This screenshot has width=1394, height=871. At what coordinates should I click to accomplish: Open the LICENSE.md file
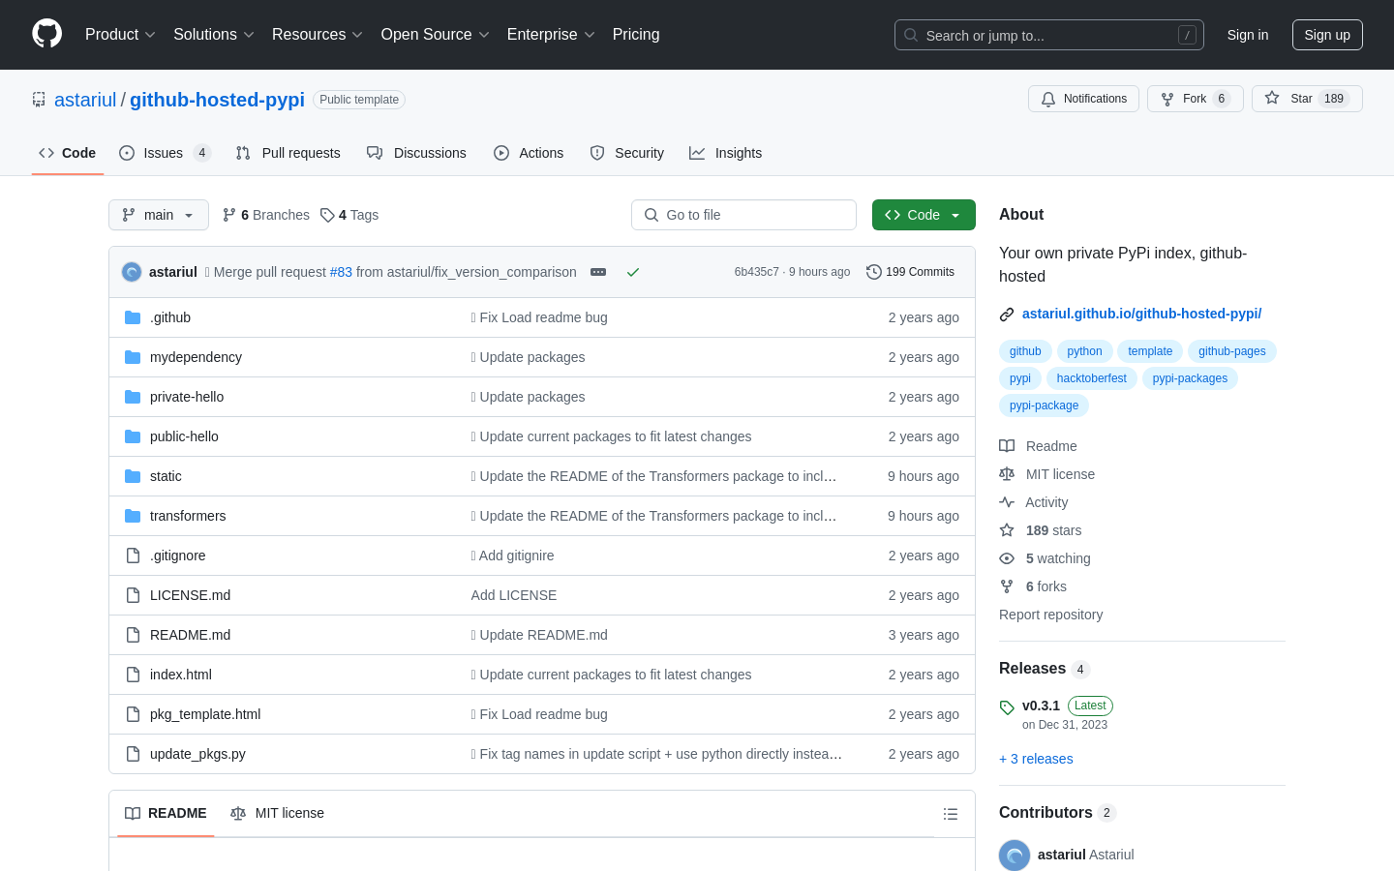tap(190, 595)
